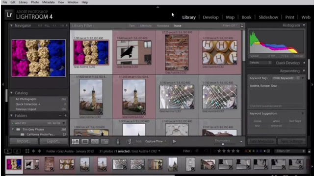Filter filmstrip by flagged status

coord(197,151)
